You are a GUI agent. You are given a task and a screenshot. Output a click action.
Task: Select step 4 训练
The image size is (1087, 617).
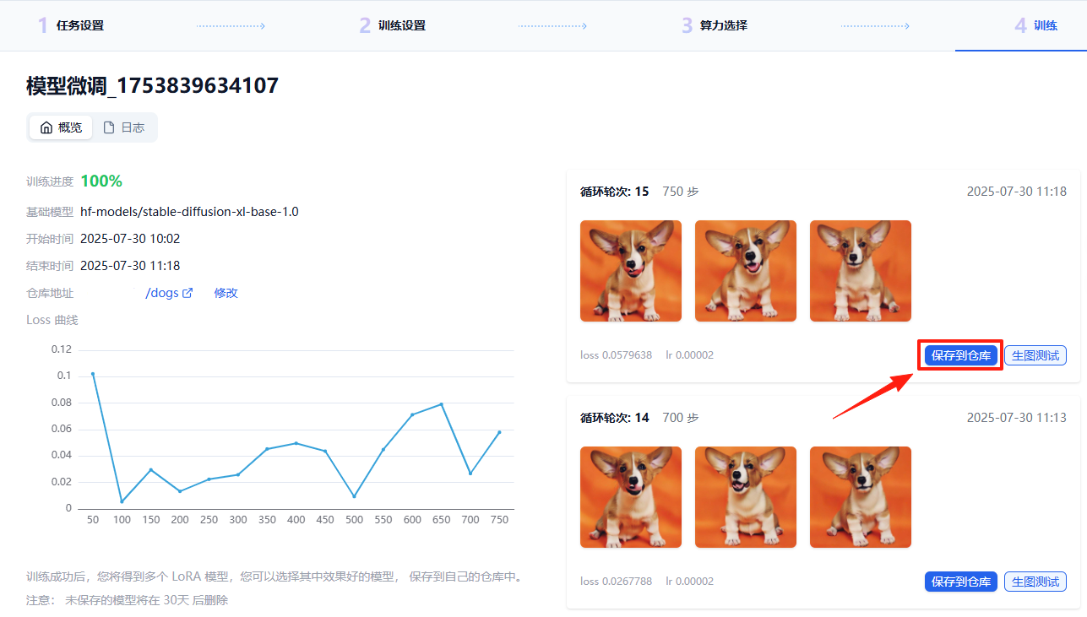click(1036, 25)
